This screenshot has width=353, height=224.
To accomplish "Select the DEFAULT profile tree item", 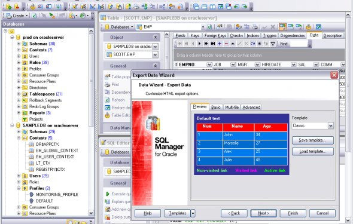I will click(x=44, y=201).
